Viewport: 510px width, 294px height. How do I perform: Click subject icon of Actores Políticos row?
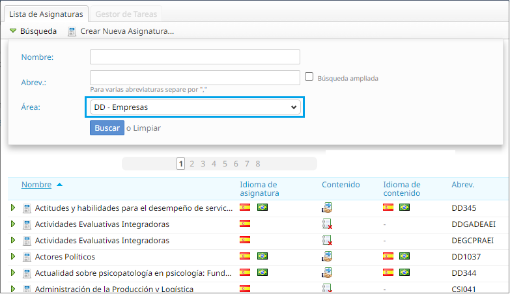click(27, 257)
